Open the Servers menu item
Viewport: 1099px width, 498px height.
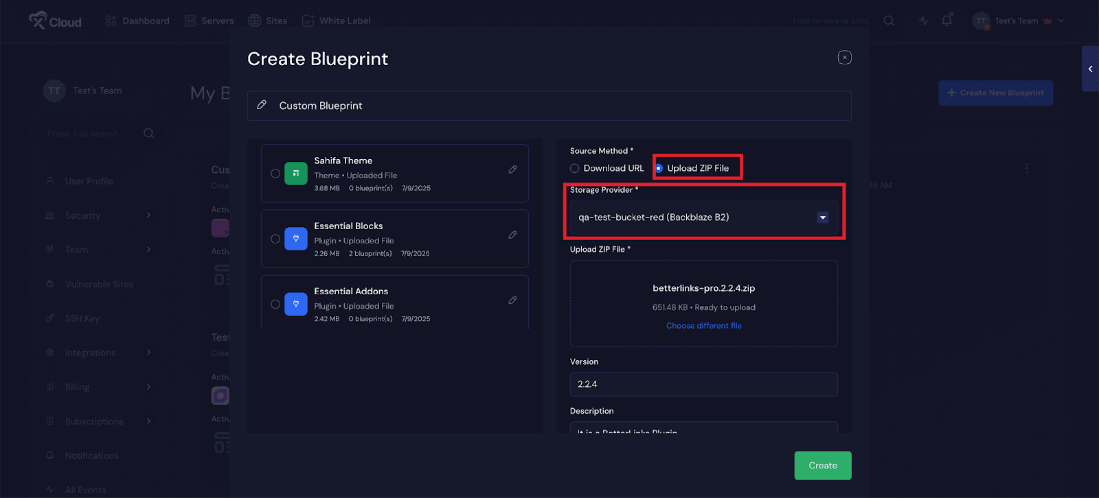coord(209,21)
